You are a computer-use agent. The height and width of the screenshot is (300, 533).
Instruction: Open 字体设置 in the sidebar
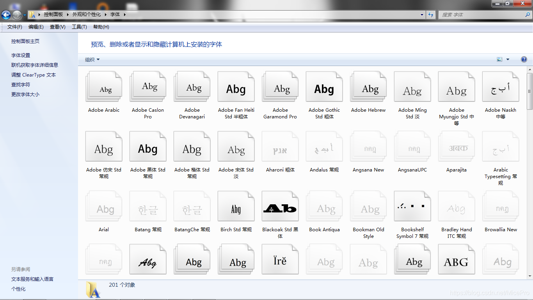[21, 55]
